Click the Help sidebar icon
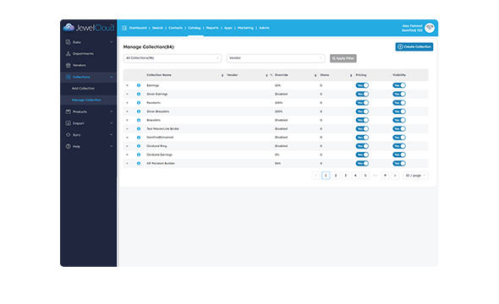Image resolution: width=499 pixels, height=304 pixels. point(69,146)
